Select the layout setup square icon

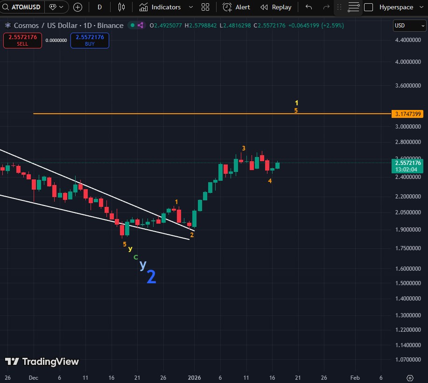click(368, 7)
